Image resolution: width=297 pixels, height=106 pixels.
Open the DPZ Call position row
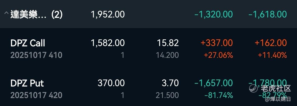(x=148, y=49)
